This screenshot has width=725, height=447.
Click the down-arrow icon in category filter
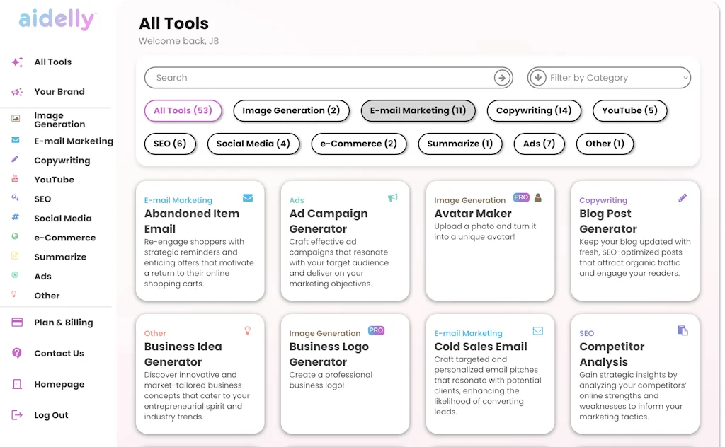point(537,78)
